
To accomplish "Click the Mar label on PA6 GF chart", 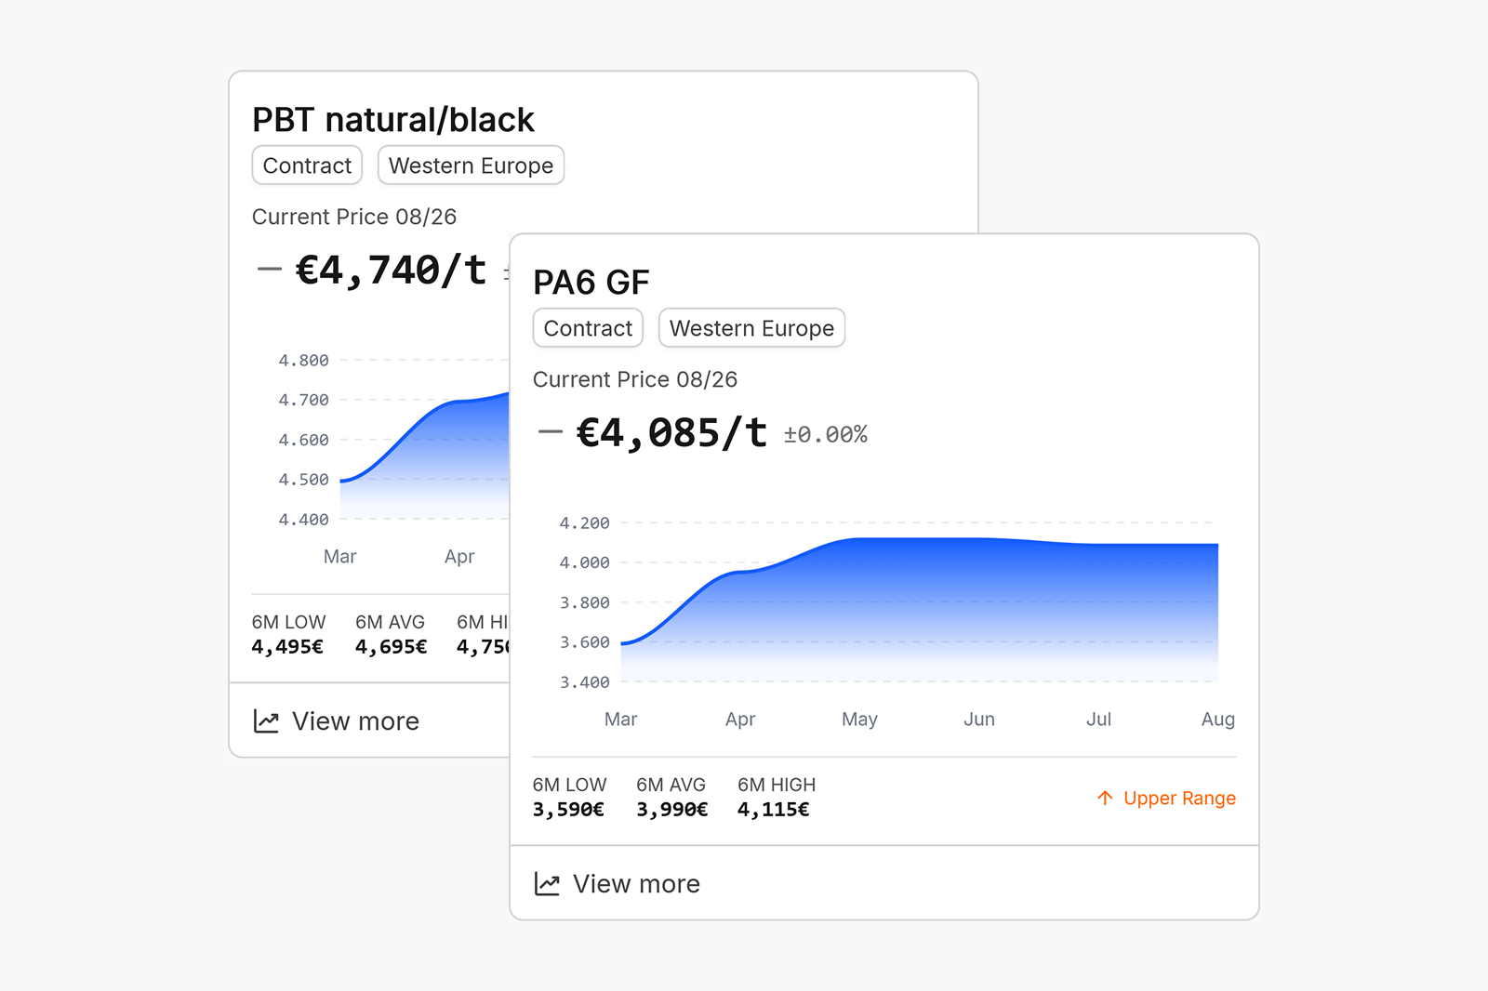I will (x=620, y=720).
